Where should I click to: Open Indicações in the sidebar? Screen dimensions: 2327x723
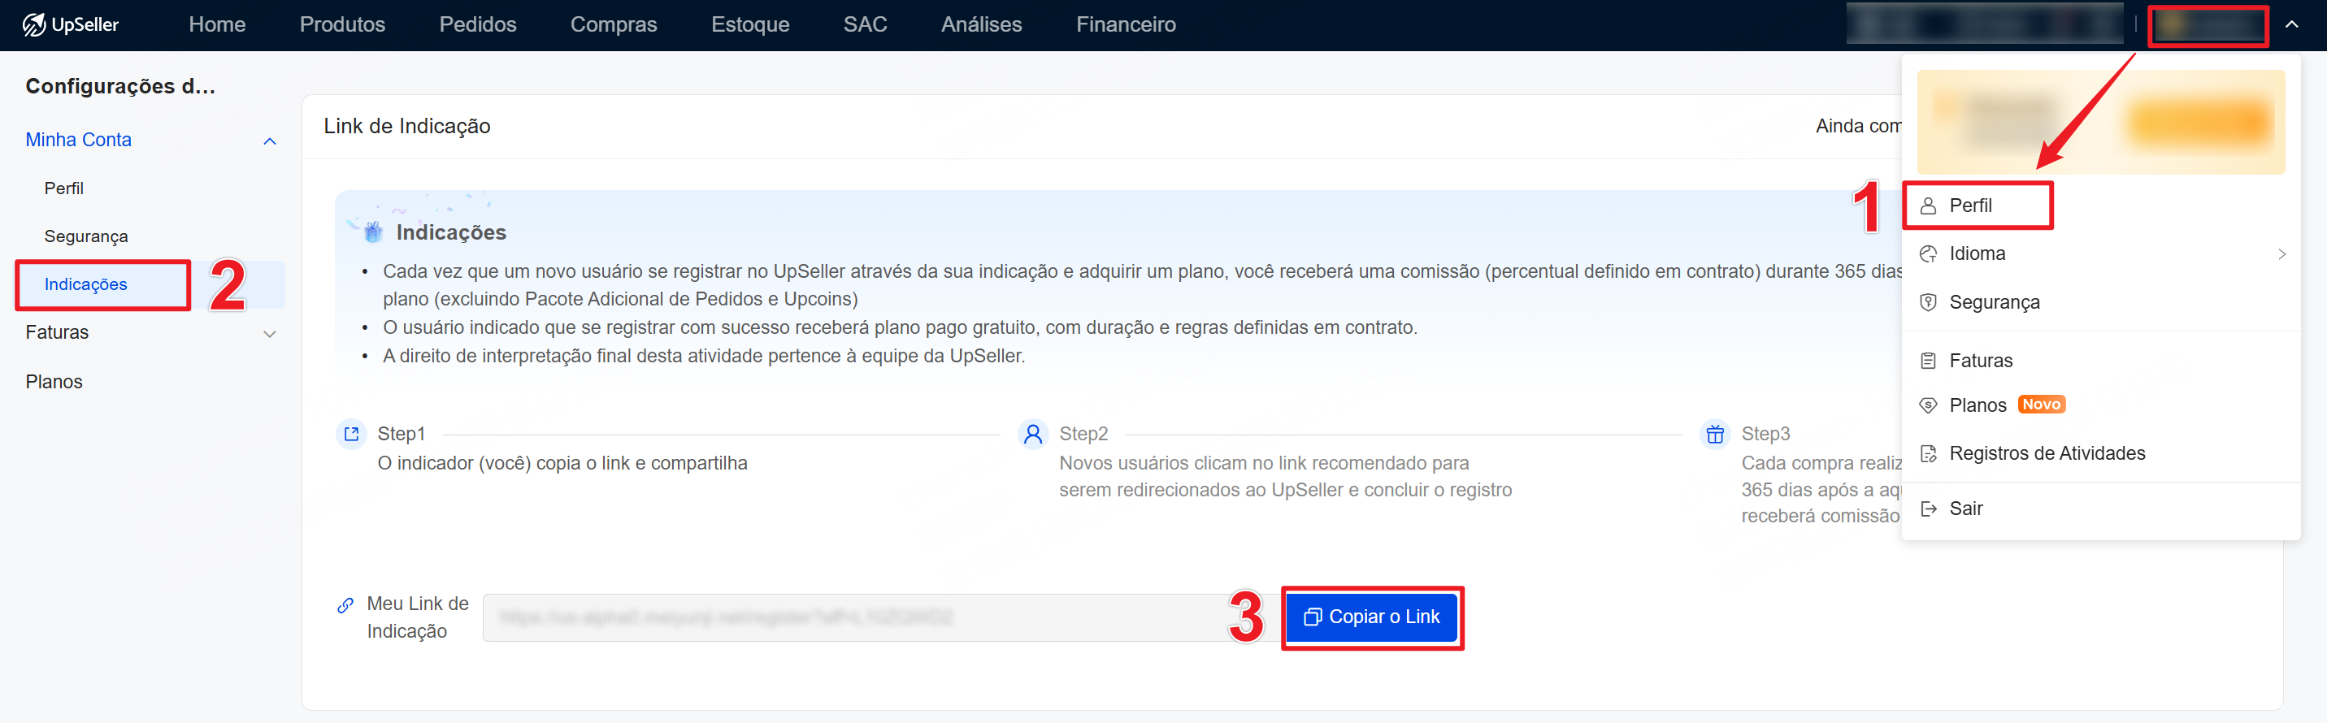pos(86,284)
